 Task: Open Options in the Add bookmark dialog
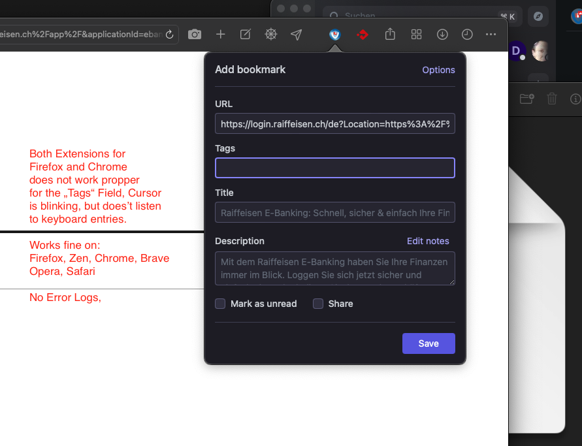pyautogui.click(x=438, y=70)
